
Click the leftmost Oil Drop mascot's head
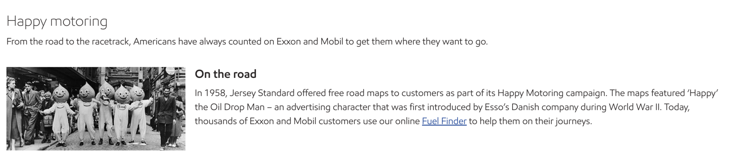click(x=61, y=94)
